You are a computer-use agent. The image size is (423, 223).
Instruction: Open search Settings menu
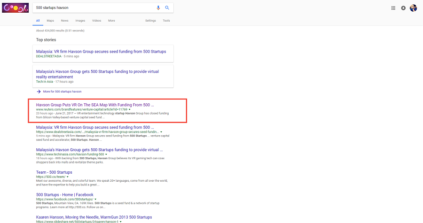coord(150,21)
